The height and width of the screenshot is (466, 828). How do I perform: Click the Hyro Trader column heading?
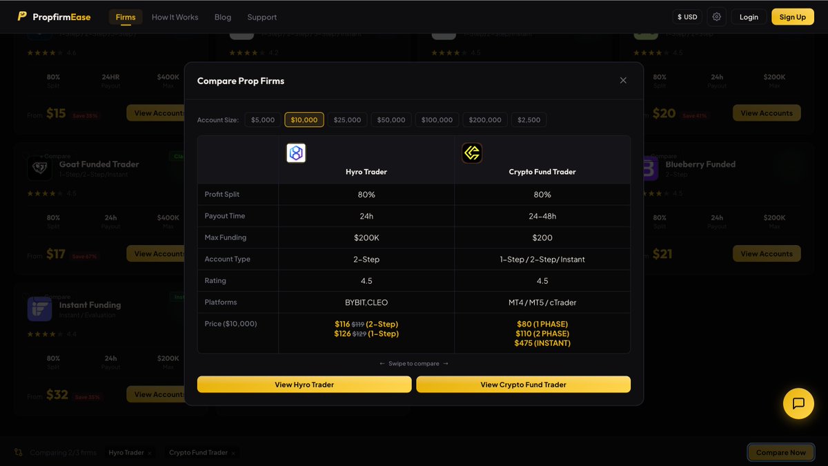(x=366, y=172)
